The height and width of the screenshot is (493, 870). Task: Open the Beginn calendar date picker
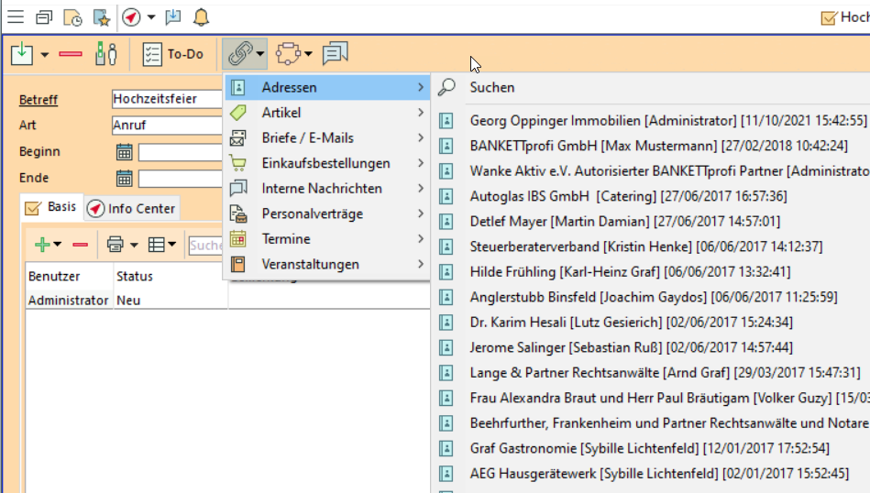(124, 152)
